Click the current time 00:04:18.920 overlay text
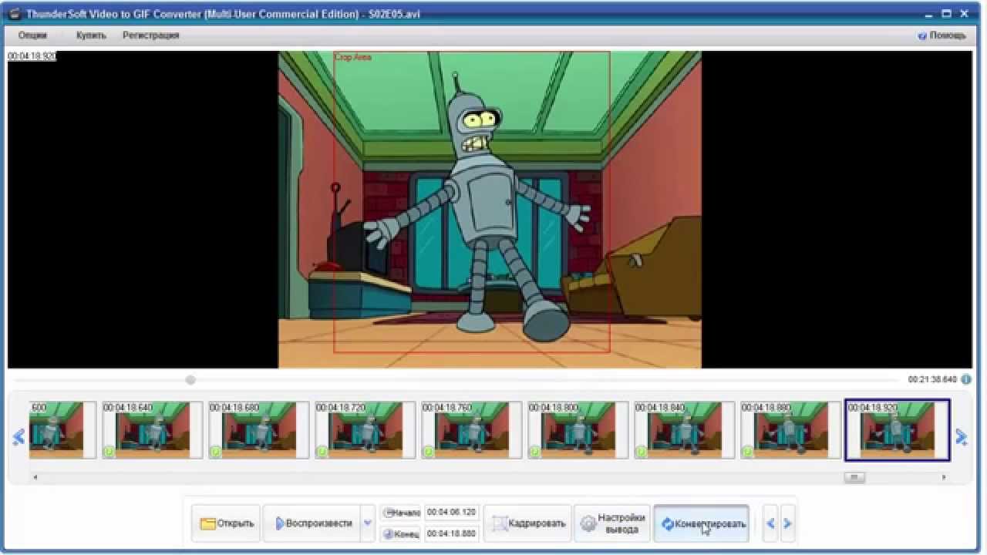 tap(32, 56)
